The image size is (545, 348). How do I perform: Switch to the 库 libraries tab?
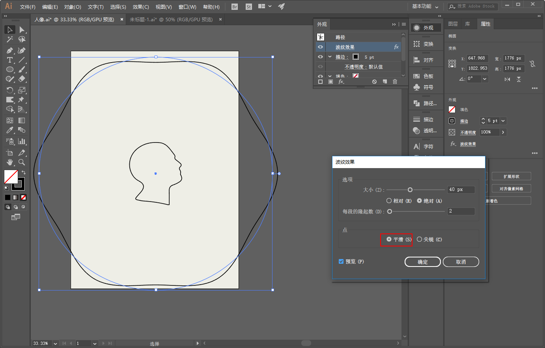467,24
